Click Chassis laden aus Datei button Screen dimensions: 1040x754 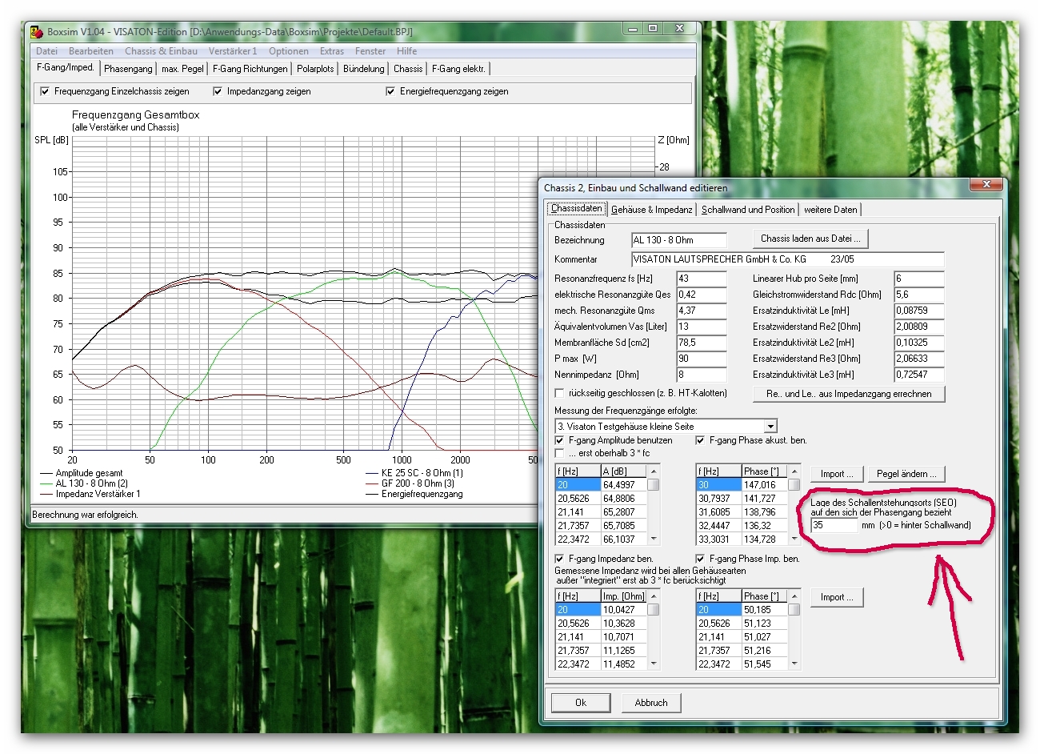(810, 239)
